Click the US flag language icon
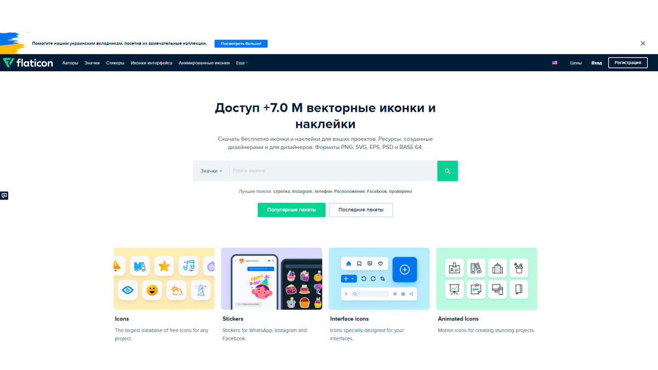658x370 pixels. pyautogui.click(x=554, y=62)
